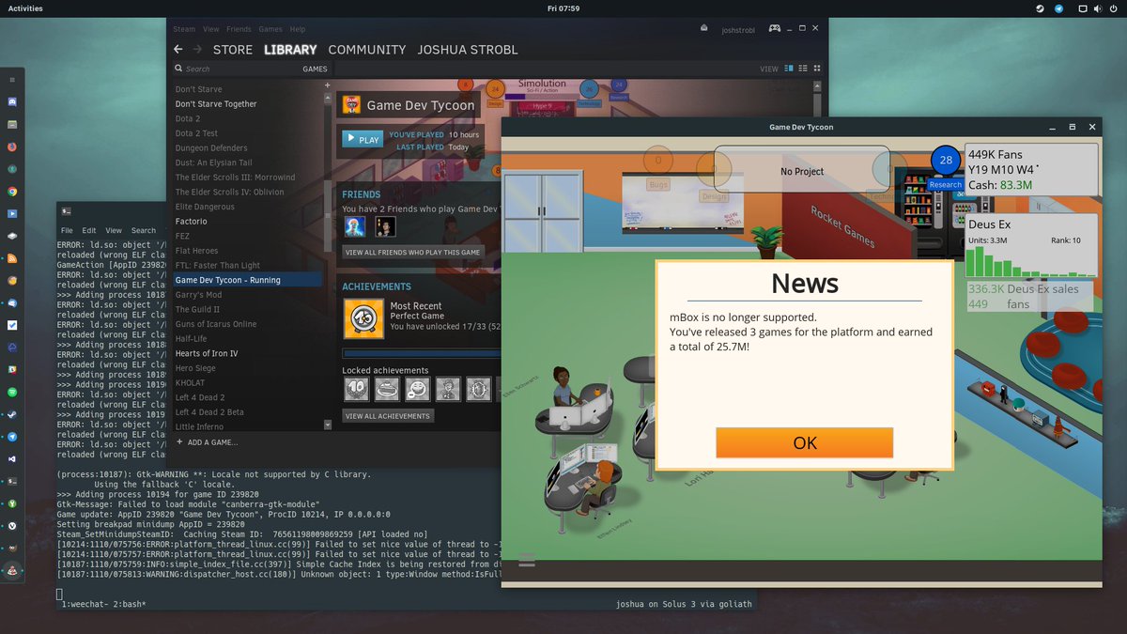Open Steam Big Picture controller icon
Screen dimensions: 1127x634
pos(776,29)
